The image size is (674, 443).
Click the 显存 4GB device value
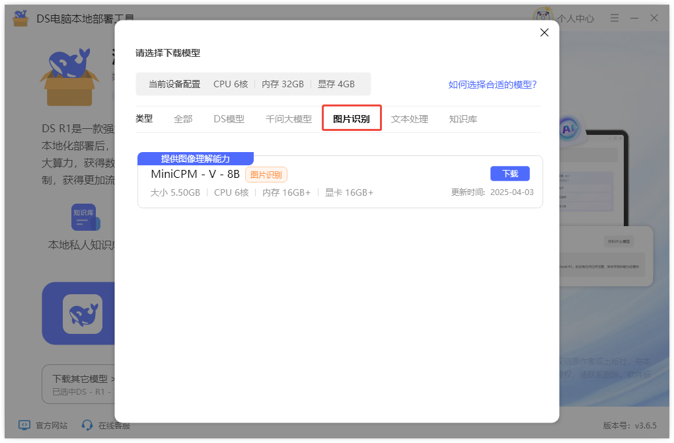[x=336, y=84]
